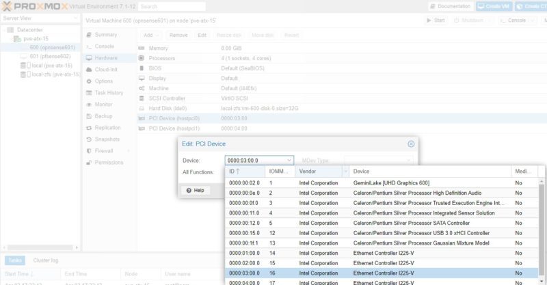Close the Edit: PCI Device dialog

coord(411,144)
